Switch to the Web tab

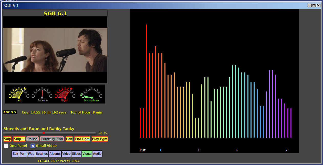[x=31, y=154]
